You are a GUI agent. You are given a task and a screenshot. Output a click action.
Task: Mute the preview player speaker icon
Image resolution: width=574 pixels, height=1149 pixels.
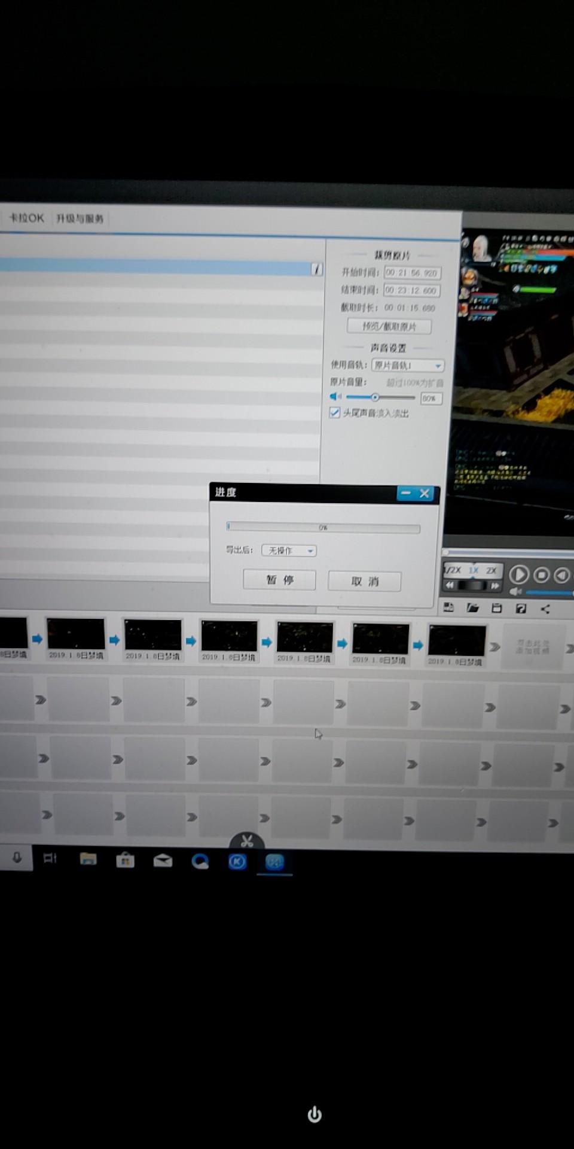(x=516, y=592)
